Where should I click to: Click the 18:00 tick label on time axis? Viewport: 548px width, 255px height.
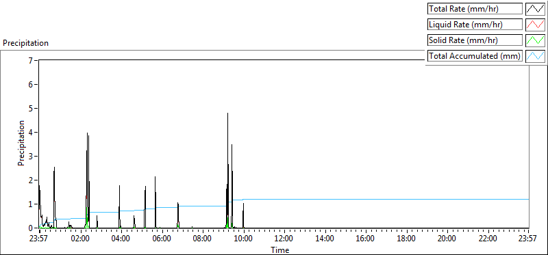[x=406, y=239]
